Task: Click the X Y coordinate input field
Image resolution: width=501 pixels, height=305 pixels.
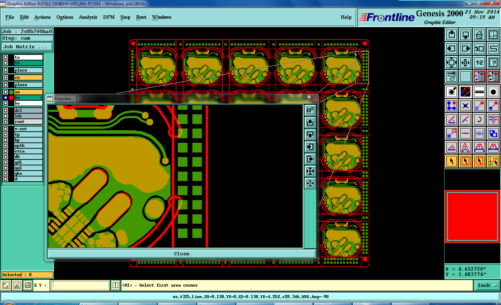Action: click(80, 285)
